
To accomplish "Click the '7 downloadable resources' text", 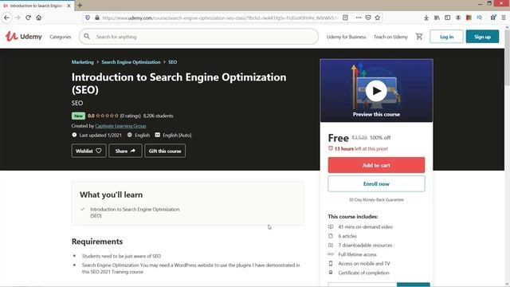I will pos(365,245).
